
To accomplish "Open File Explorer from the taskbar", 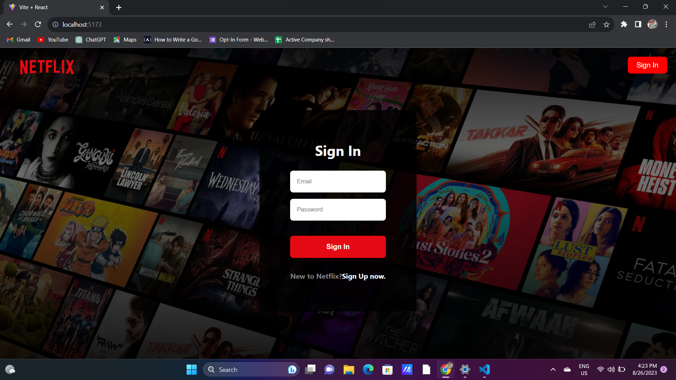I will point(349,369).
